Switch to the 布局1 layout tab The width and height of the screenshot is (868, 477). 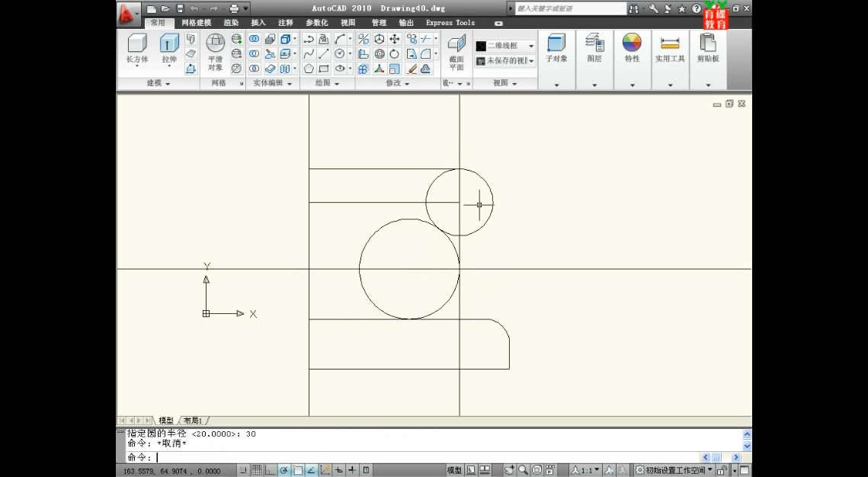point(193,421)
